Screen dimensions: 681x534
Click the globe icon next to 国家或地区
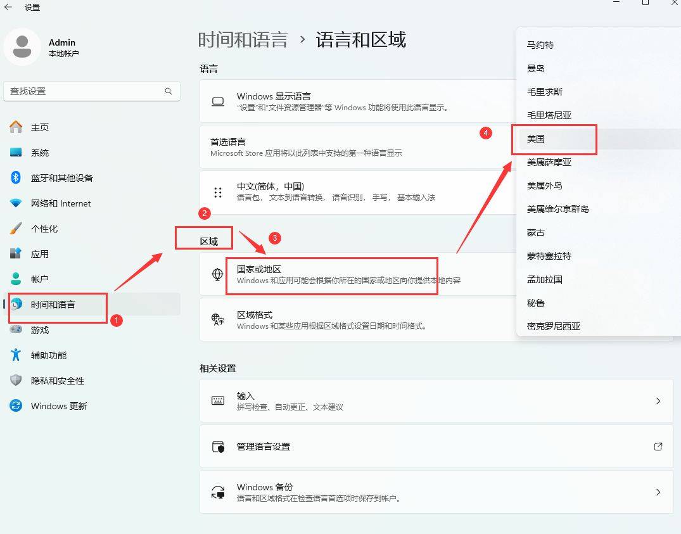(218, 275)
